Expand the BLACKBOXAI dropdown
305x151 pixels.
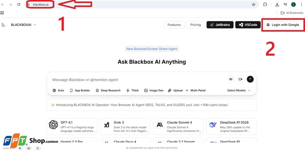pyautogui.click(x=24, y=25)
